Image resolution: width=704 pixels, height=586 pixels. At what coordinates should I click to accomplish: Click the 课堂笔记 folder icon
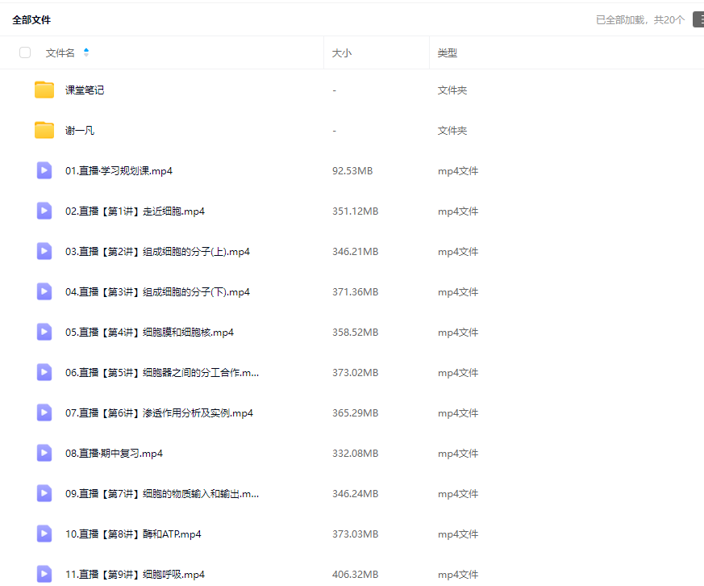[44, 90]
